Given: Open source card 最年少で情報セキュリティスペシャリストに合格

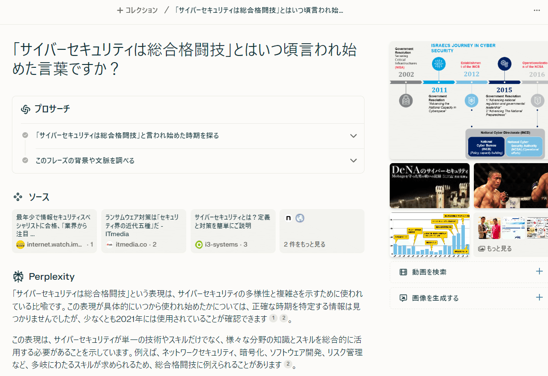Looking at the screenshot, I should coord(55,231).
